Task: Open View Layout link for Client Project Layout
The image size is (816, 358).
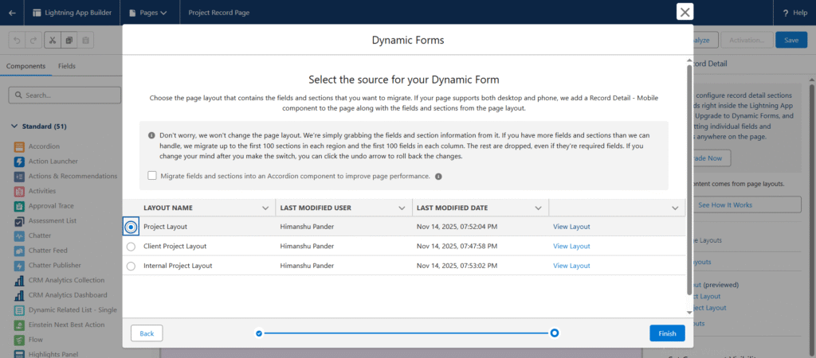Action: (x=571, y=247)
